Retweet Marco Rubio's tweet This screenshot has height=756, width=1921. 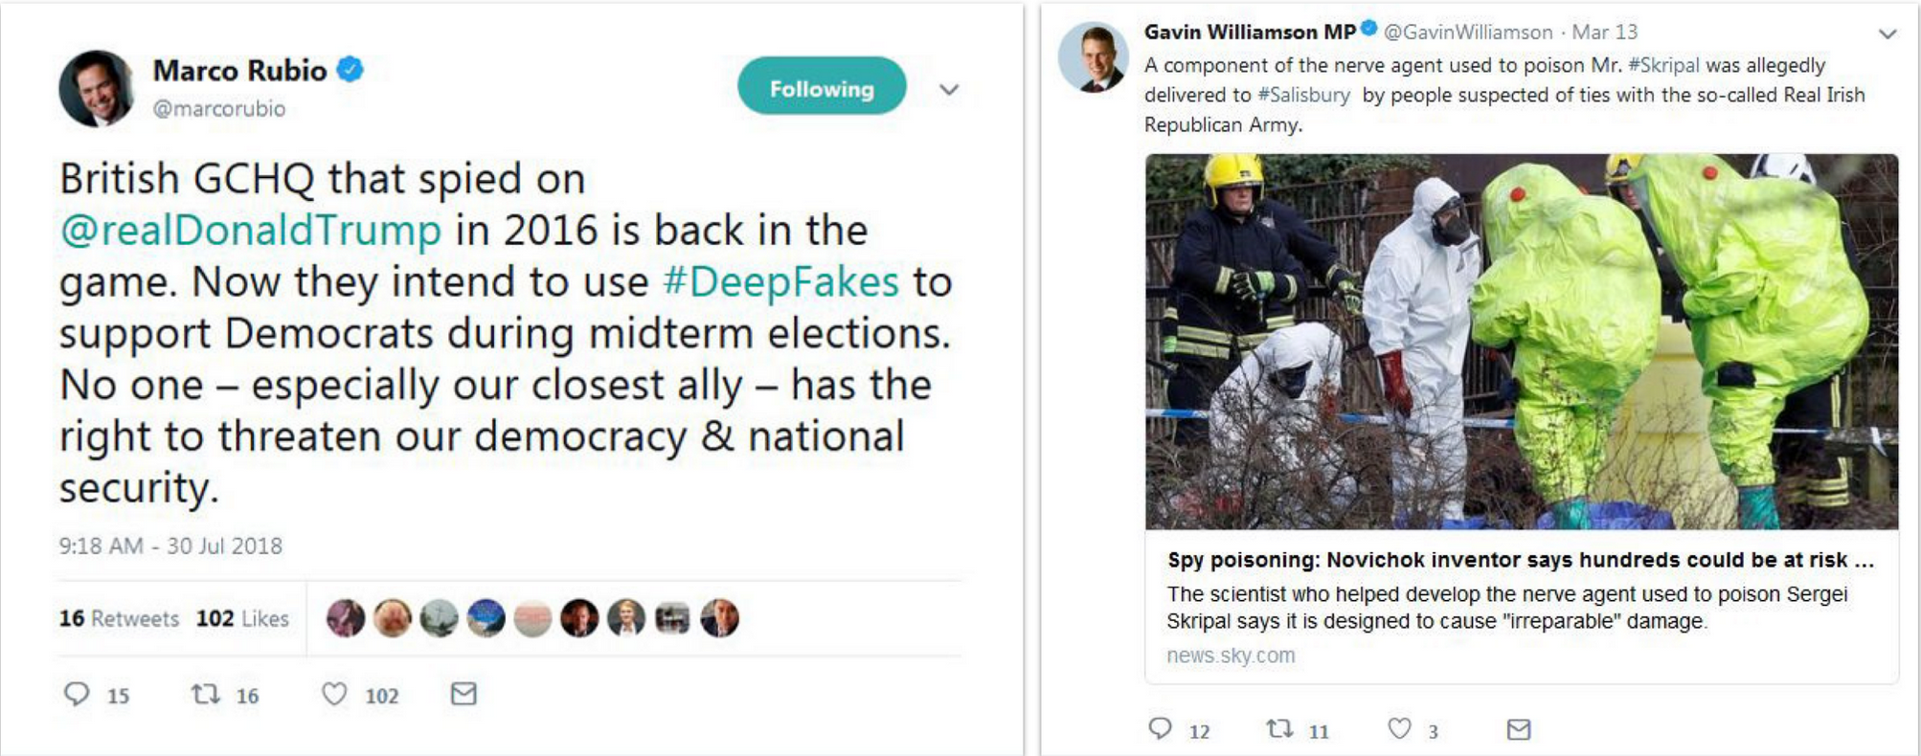point(205,694)
